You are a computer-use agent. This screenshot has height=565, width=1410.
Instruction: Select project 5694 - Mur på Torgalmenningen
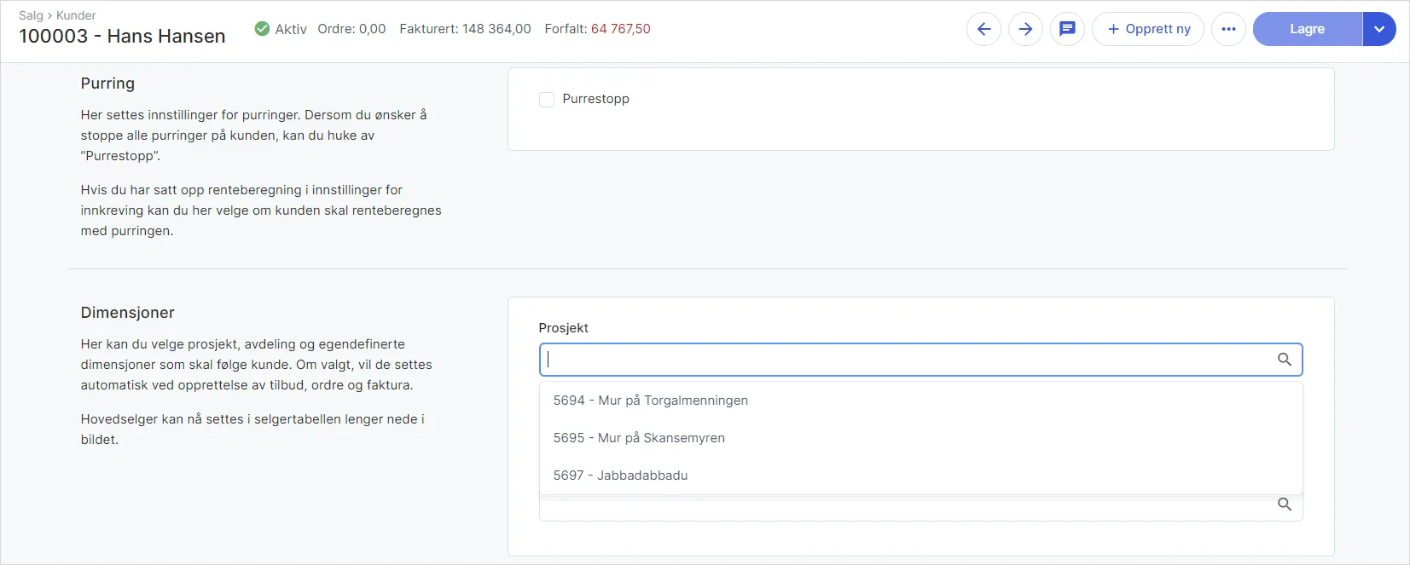(x=650, y=401)
